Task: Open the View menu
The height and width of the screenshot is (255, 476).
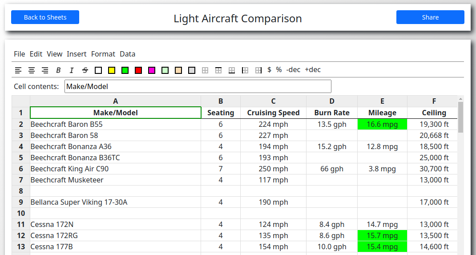Action: pos(55,54)
